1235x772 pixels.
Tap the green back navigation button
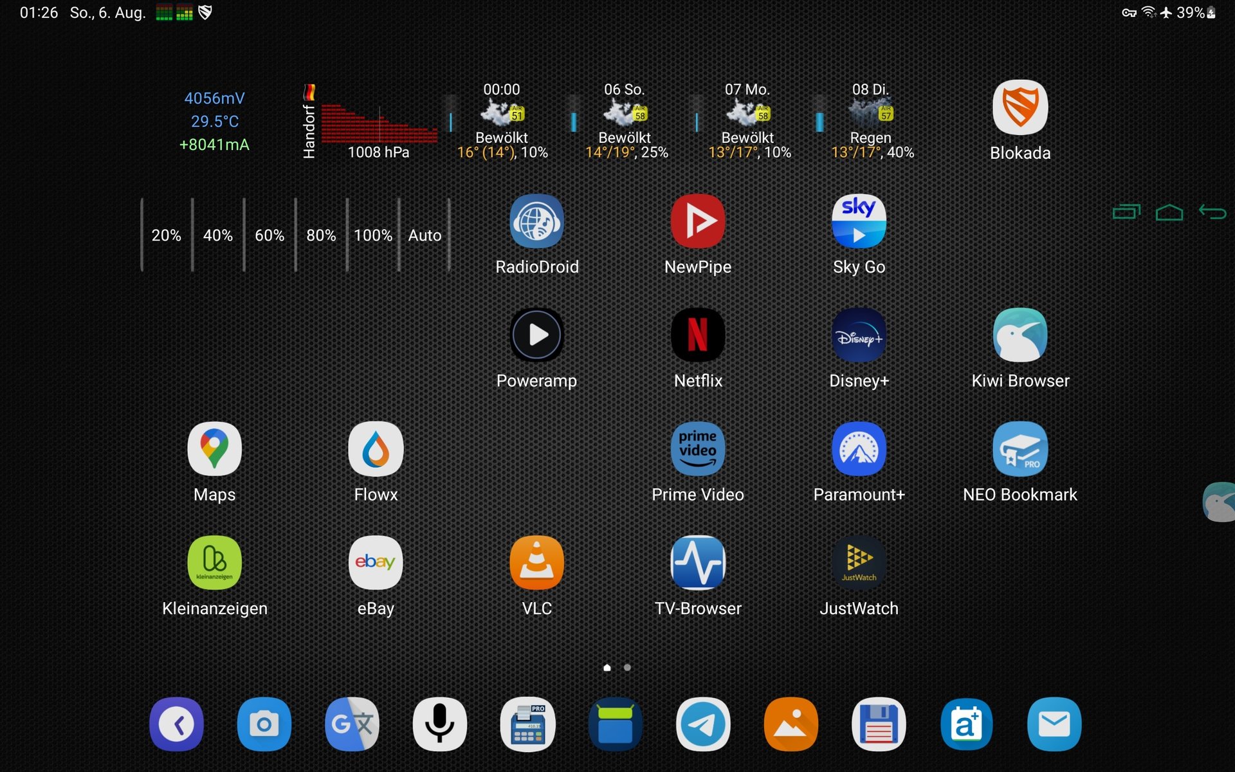[1212, 212]
